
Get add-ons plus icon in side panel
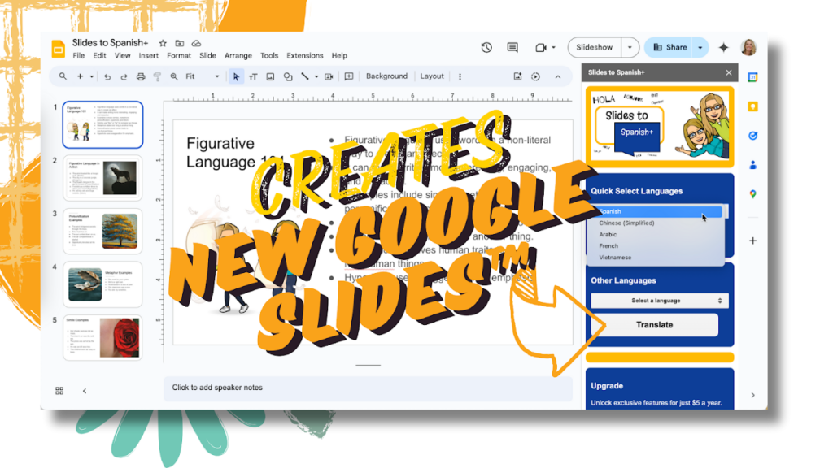tap(752, 240)
